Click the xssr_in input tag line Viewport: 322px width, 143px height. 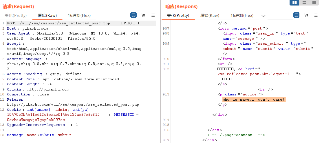[266, 34]
